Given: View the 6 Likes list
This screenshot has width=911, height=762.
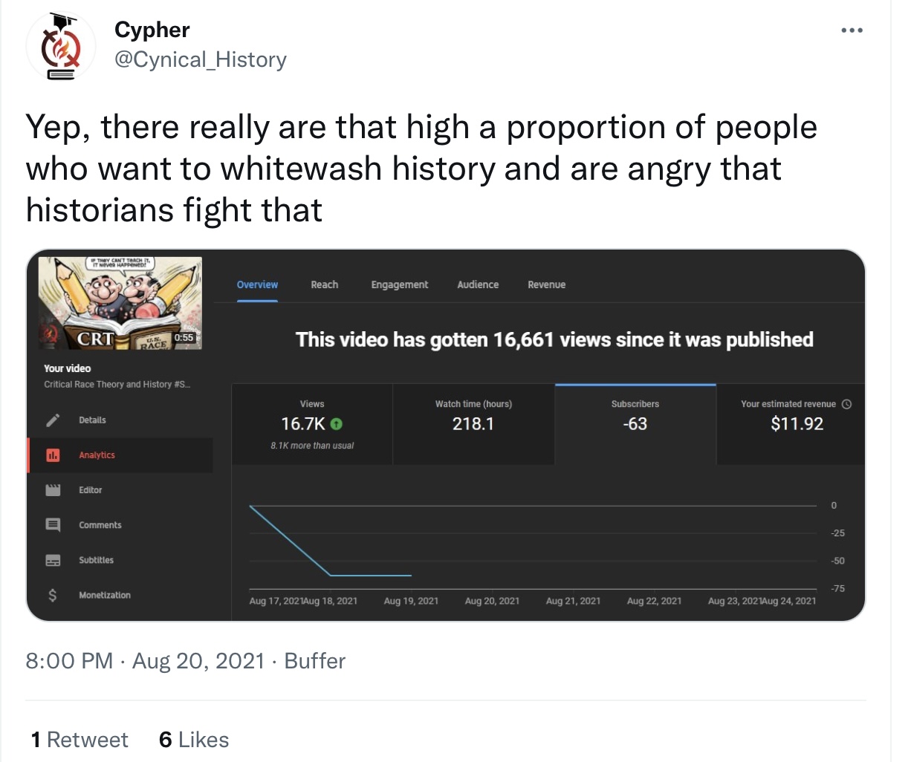Looking at the screenshot, I should point(194,740).
